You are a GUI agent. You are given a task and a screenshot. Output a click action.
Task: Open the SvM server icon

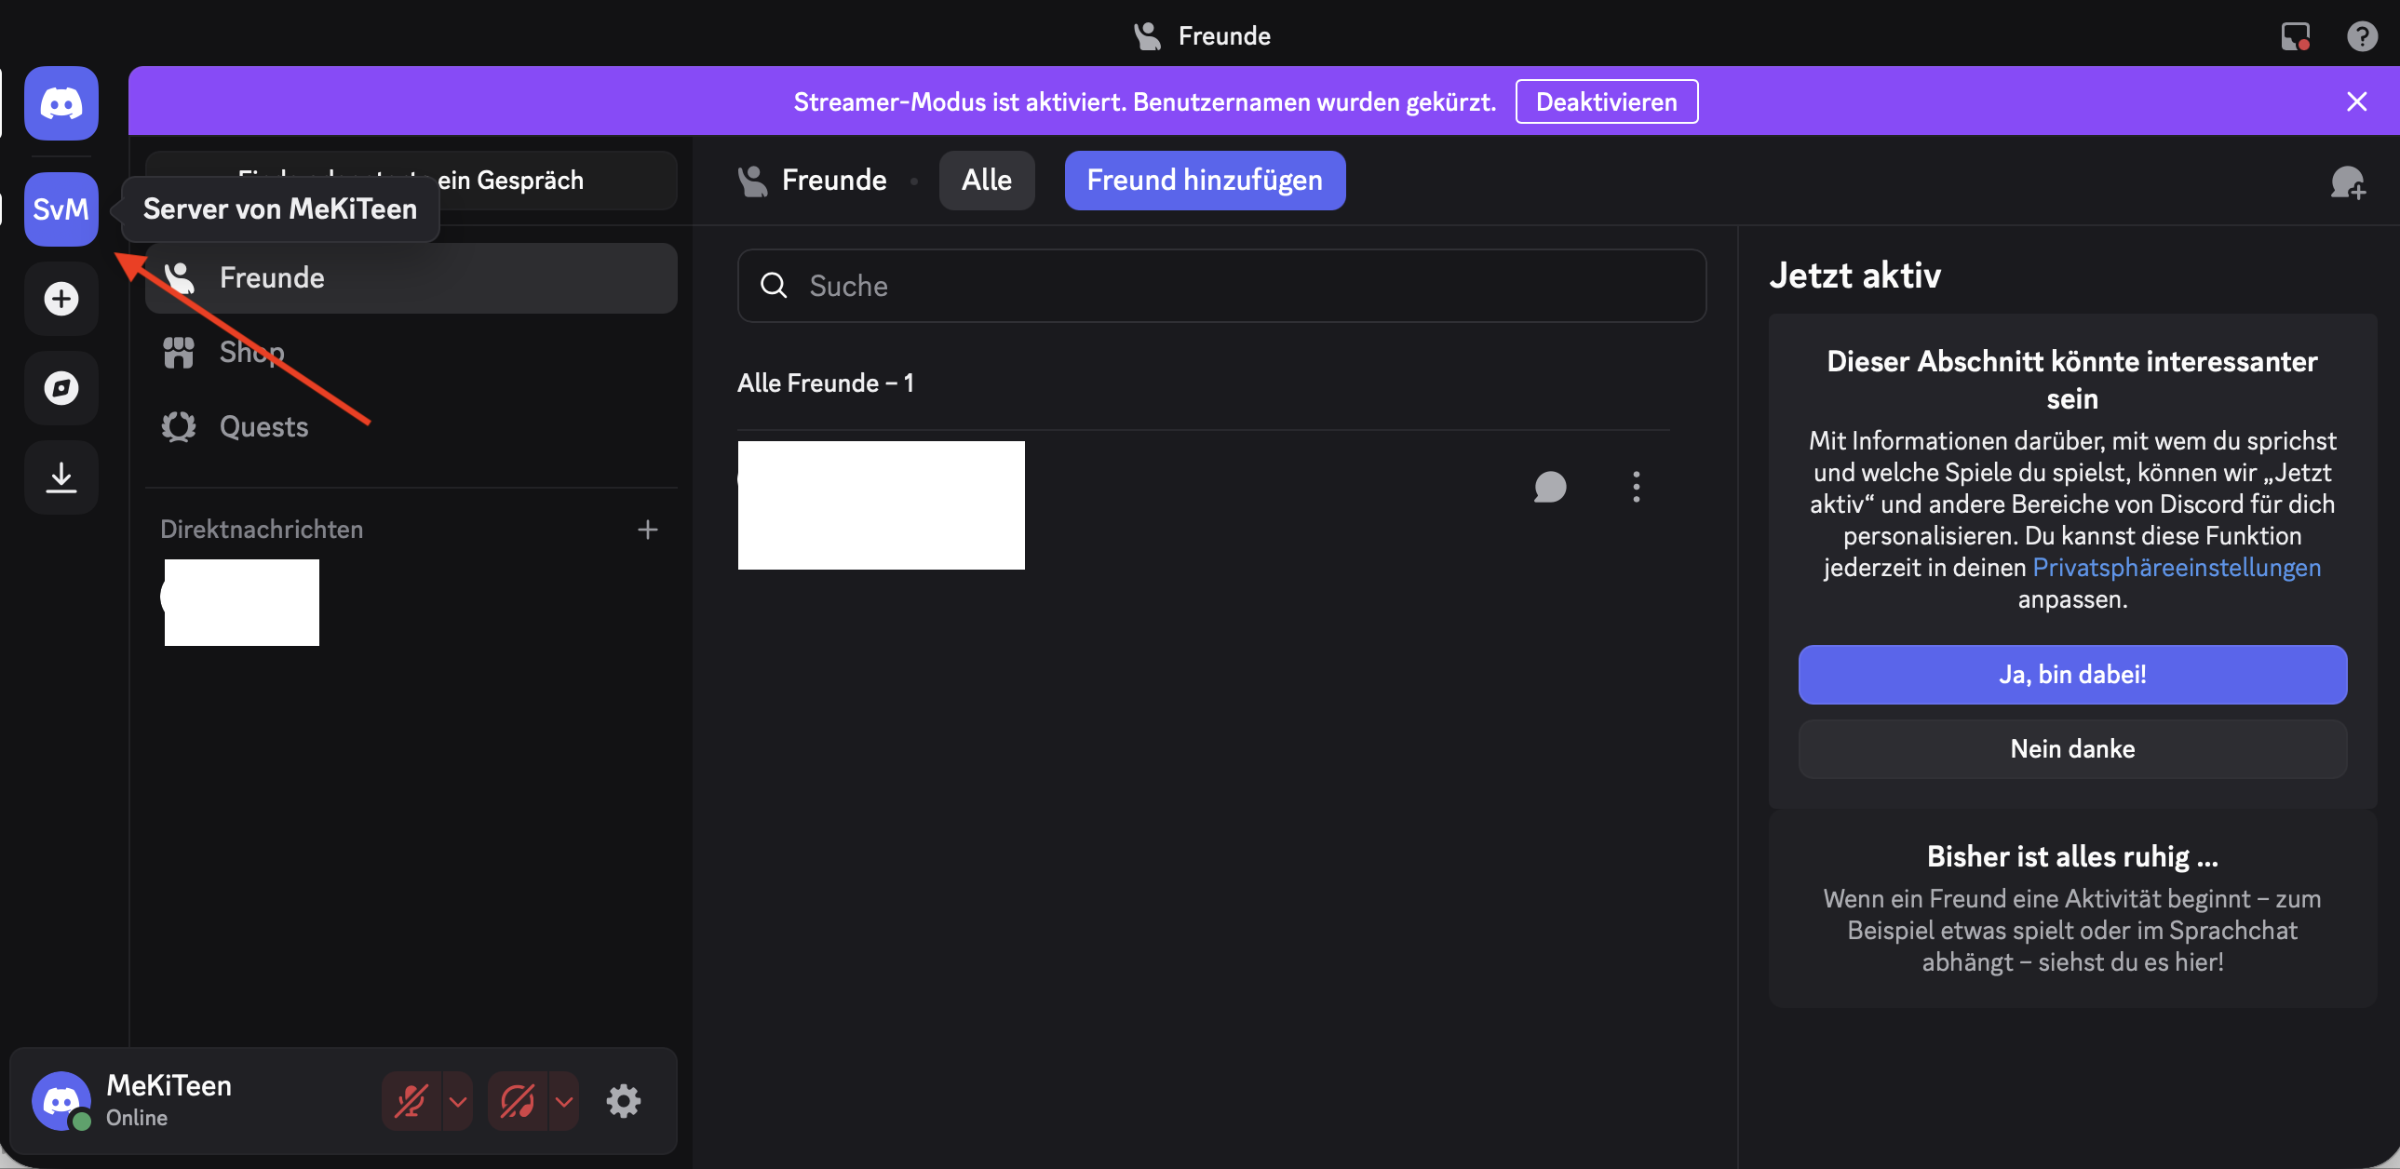point(61,208)
